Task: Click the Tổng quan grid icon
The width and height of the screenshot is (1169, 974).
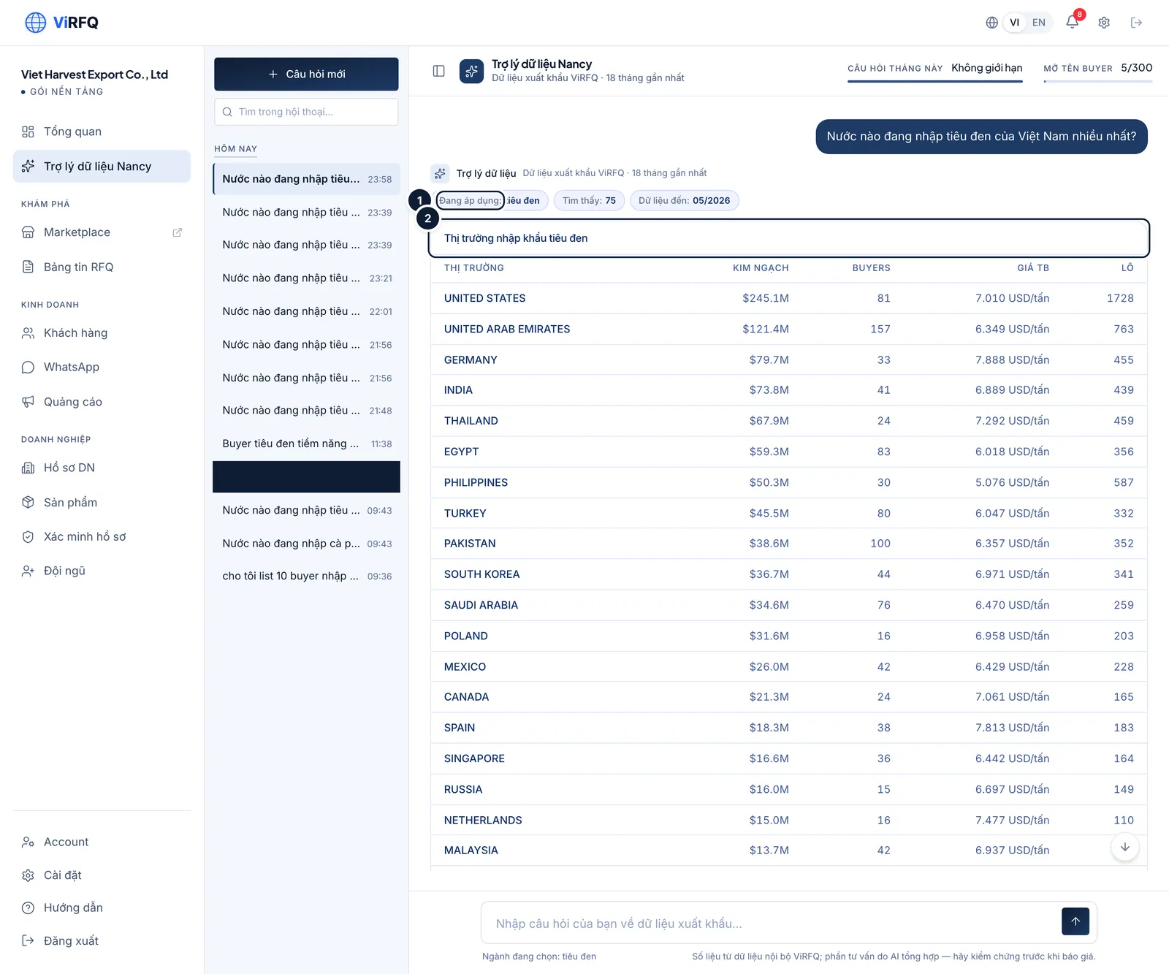Action: 28,132
